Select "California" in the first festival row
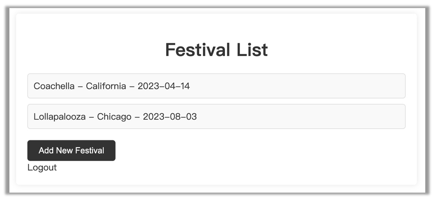Image resolution: width=435 pixels, height=201 pixels. tap(106, 86)
